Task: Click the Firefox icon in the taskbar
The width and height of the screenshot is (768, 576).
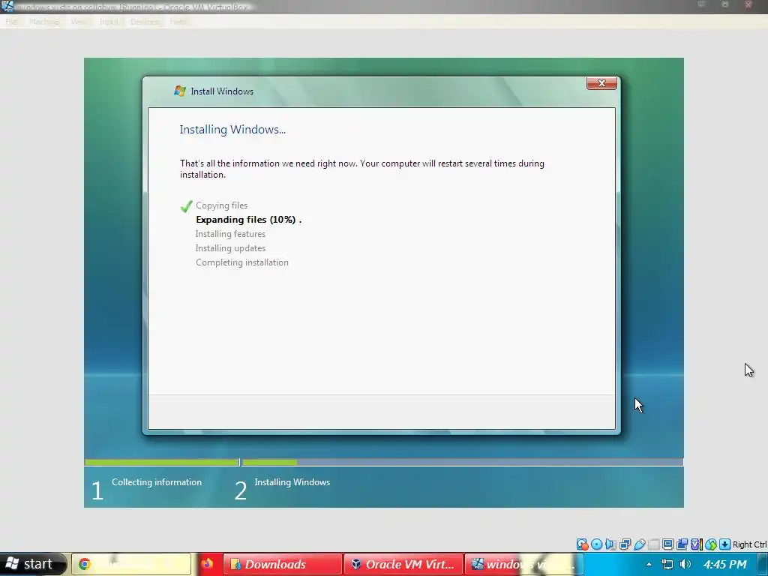Action: coord(207,564)
